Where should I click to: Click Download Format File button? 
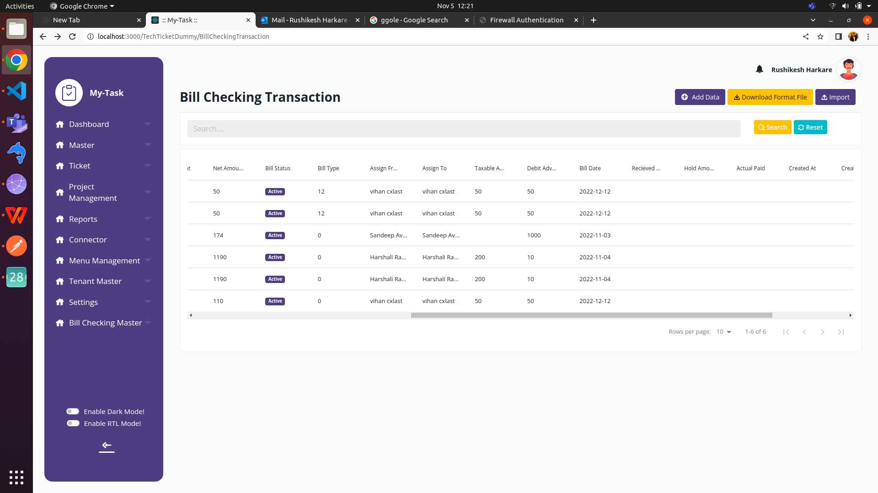coord(770,97)
